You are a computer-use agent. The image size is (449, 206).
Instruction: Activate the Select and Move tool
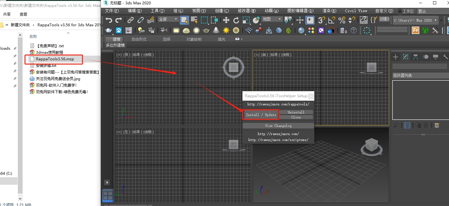[x=226, y=20]
